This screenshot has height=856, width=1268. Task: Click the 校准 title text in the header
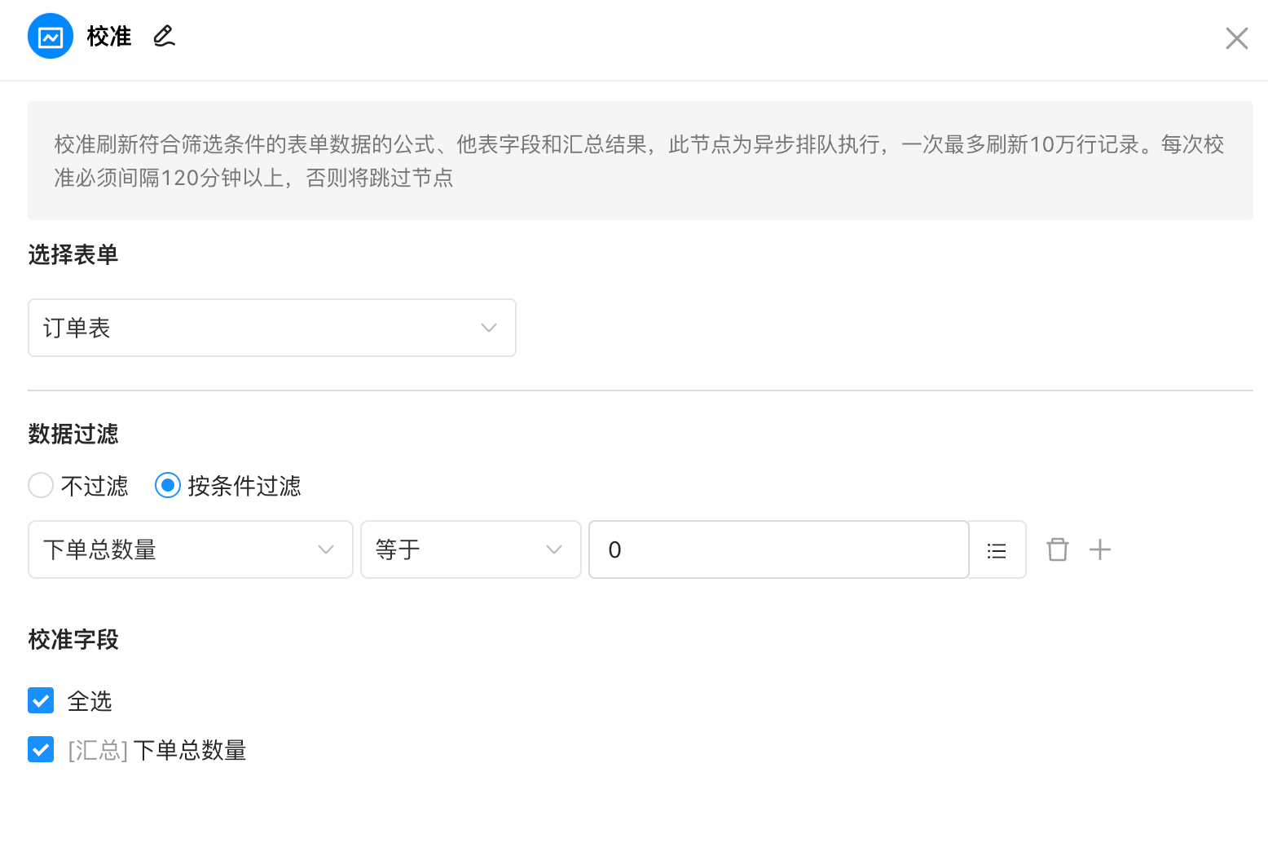pos(109,37)
